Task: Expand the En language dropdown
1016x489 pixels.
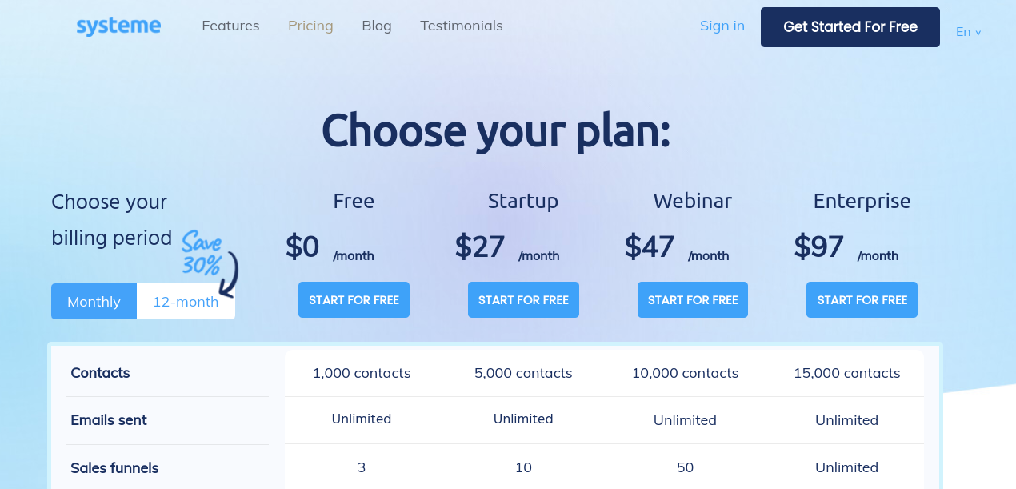Action: (x=968, y=32)
